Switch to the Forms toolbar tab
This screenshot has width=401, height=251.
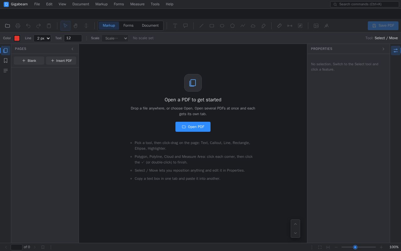(x=128, y=25)
